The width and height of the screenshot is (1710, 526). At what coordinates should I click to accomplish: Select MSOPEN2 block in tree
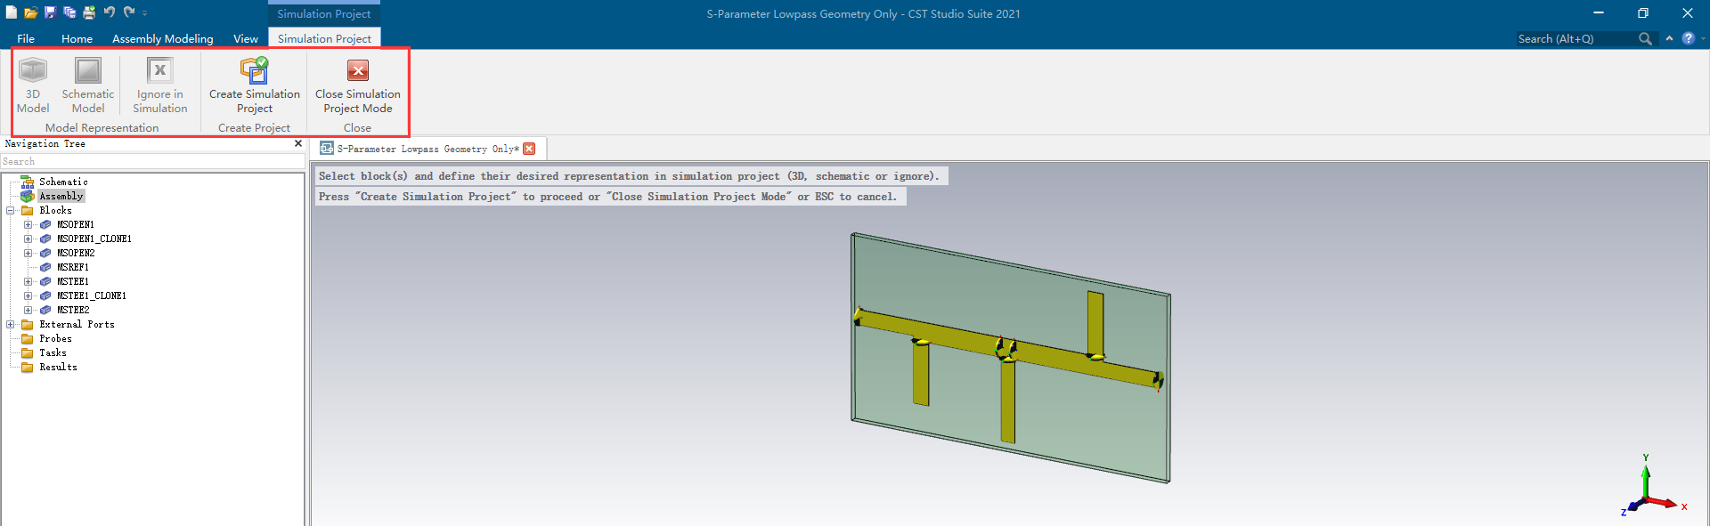tap(76, 253)
